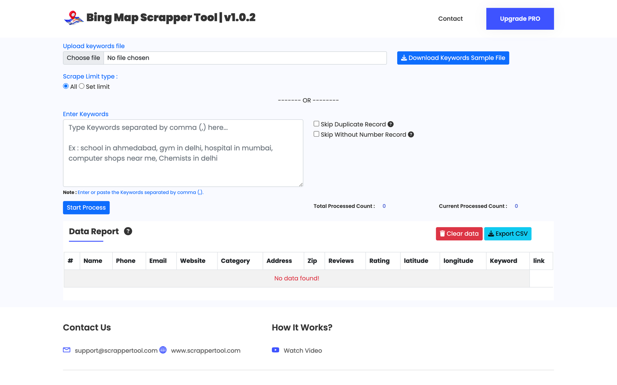
Task: Click the 'No data found!' message
Action: [297, 278]
